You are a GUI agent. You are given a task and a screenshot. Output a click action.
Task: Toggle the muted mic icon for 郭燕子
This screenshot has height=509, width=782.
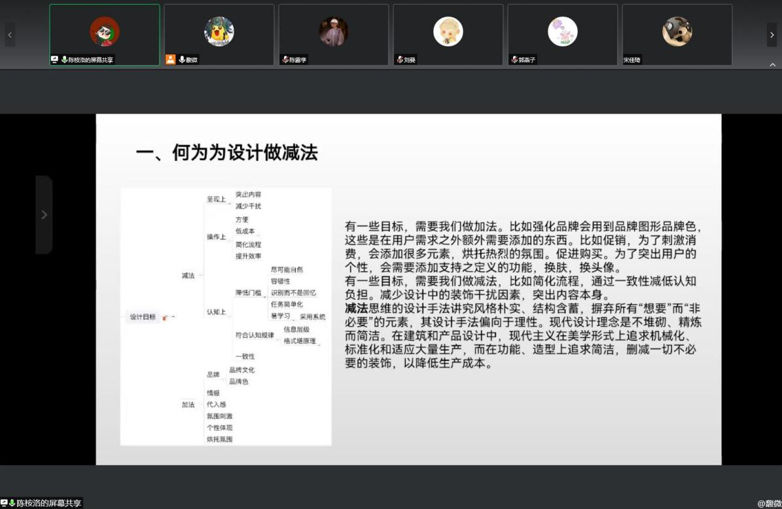click(514, 59)
